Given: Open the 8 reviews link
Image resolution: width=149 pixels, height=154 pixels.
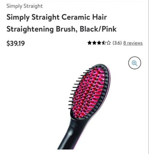Looking at the screenshot, I should click(133, 43).
